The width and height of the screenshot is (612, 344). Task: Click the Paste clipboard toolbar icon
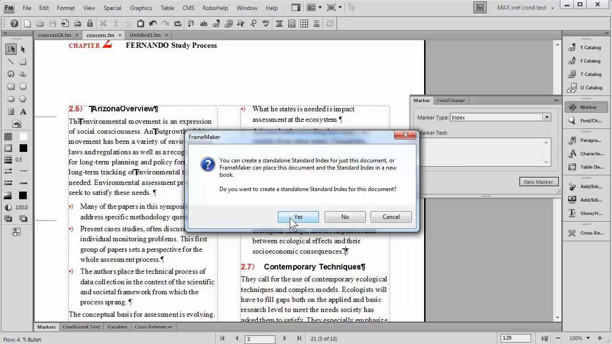[141, 23]
